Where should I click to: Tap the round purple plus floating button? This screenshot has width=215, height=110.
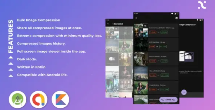point(184,92)
